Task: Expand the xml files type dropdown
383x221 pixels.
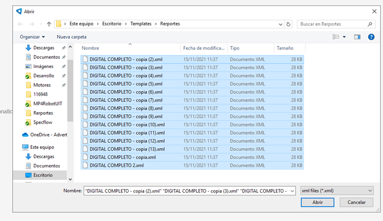Action: coord(369,191)
